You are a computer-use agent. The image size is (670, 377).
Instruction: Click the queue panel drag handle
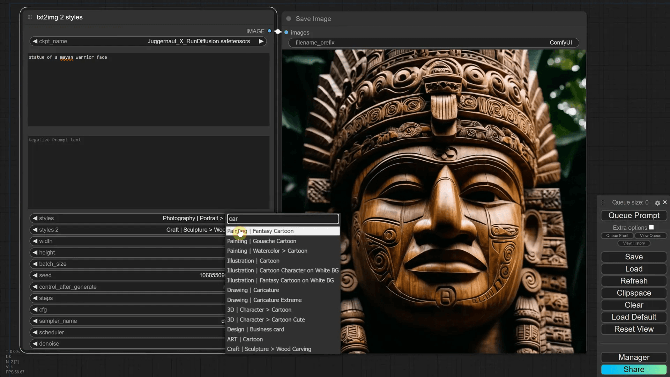click(603, 202)
